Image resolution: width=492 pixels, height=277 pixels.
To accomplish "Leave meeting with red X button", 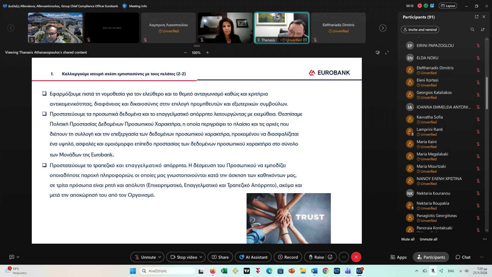I will coord(356,257).
